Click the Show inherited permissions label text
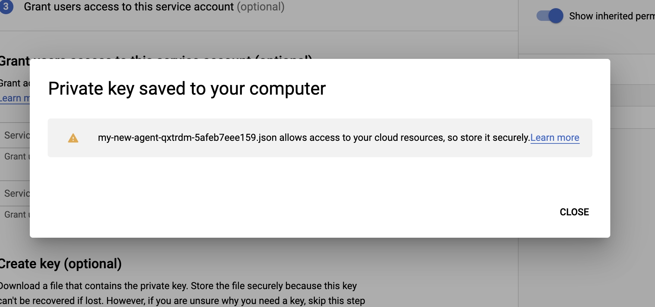The image size is (655, 307). point(611,16)
